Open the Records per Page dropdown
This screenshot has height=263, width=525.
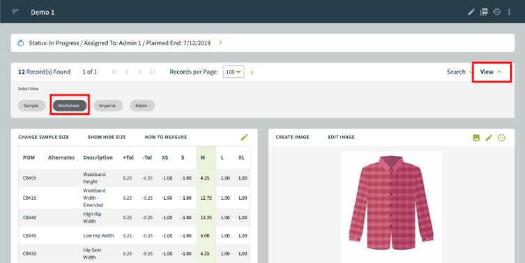234,72
